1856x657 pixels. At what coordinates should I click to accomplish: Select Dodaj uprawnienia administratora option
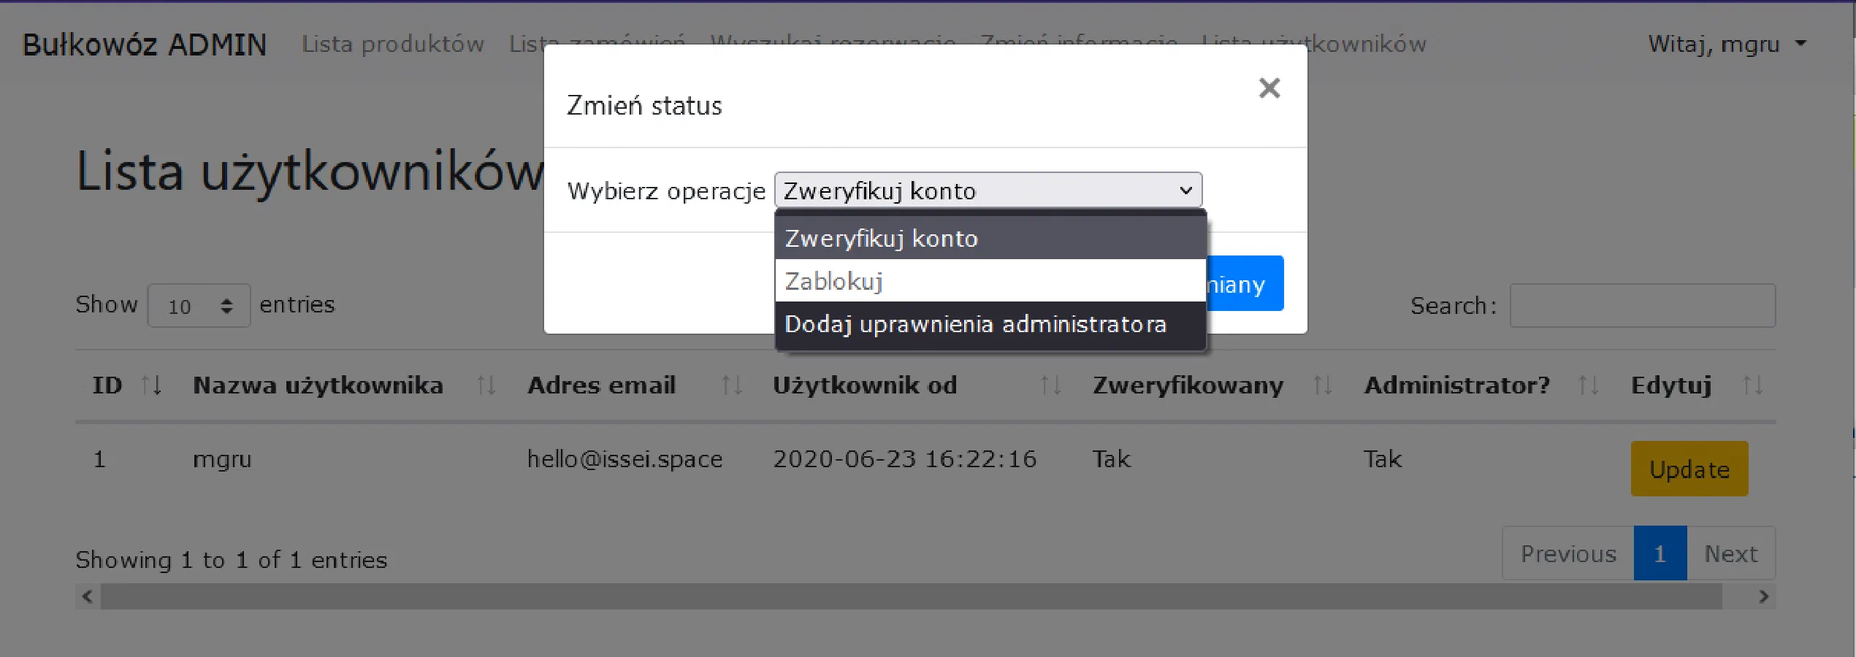coord(989,324)
